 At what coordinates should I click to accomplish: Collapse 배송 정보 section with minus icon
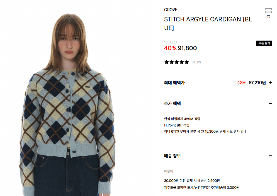tap(270, 156)
